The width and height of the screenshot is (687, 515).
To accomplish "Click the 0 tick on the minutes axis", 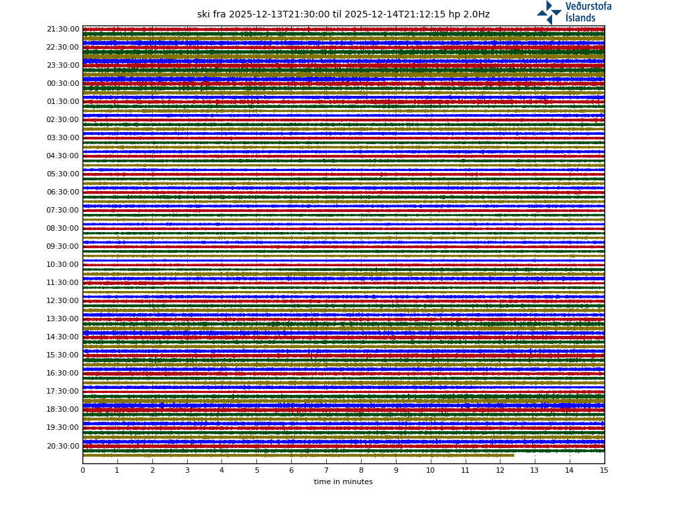I will tap(83, 471).
